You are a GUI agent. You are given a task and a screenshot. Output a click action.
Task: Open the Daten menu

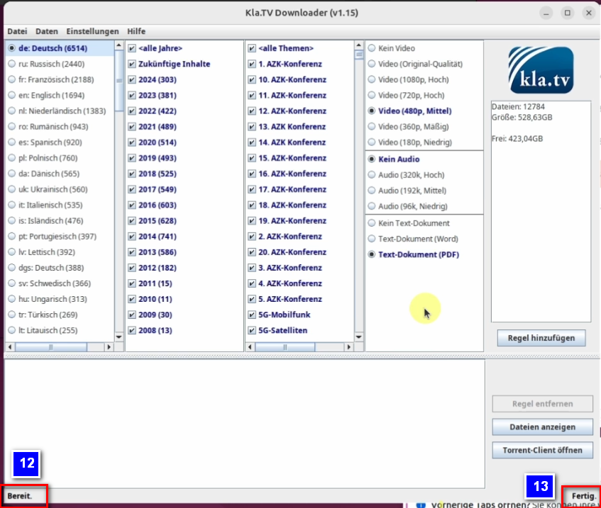[x=47, y=31]
